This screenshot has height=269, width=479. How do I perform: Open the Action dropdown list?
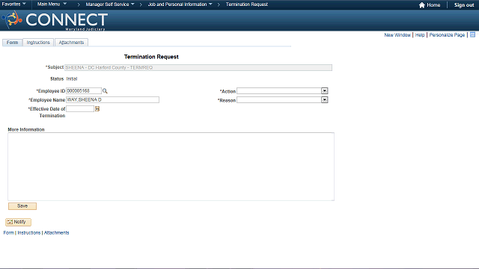[x=324, y=91]
